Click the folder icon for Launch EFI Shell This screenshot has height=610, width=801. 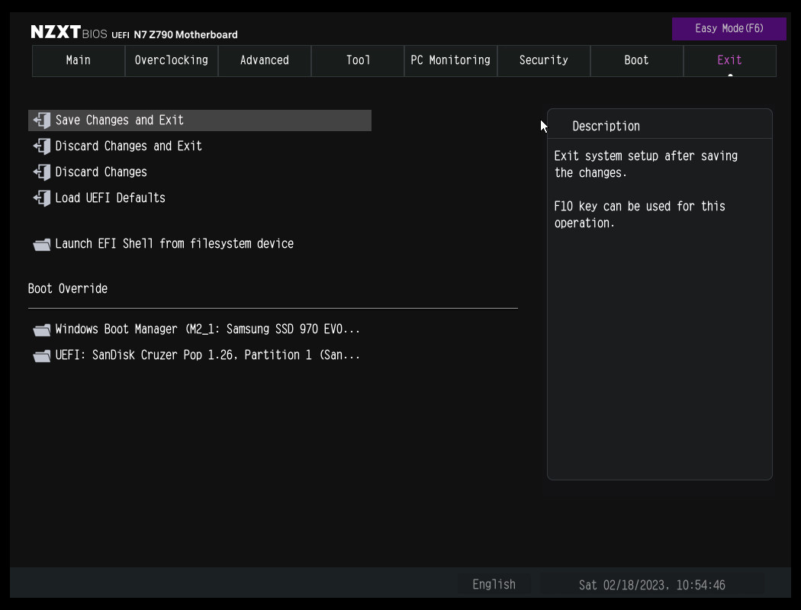[x=42, y=245]
